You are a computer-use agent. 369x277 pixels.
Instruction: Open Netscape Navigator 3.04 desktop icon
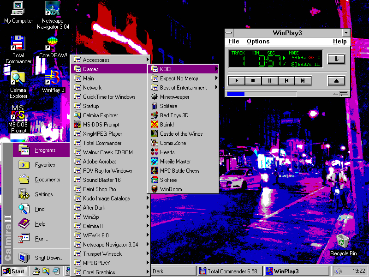[x=53, y=9]
